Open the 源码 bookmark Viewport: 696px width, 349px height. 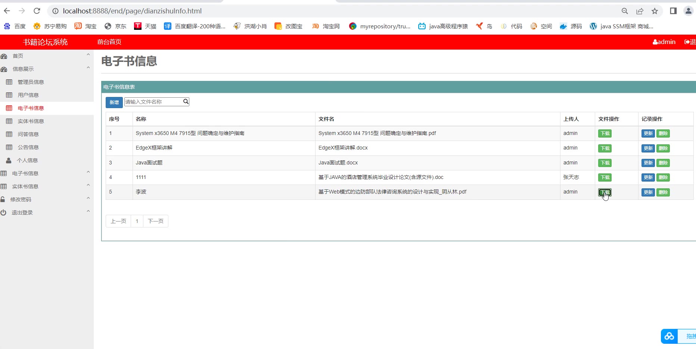(x=571, y=26)
